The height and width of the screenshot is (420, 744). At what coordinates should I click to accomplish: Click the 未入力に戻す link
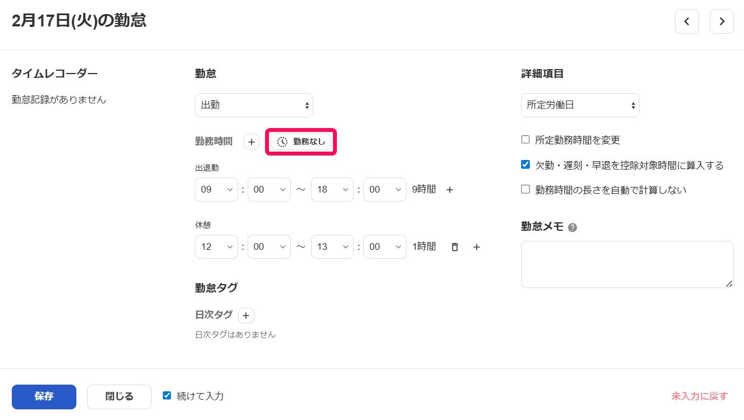[x=699, y=396]
